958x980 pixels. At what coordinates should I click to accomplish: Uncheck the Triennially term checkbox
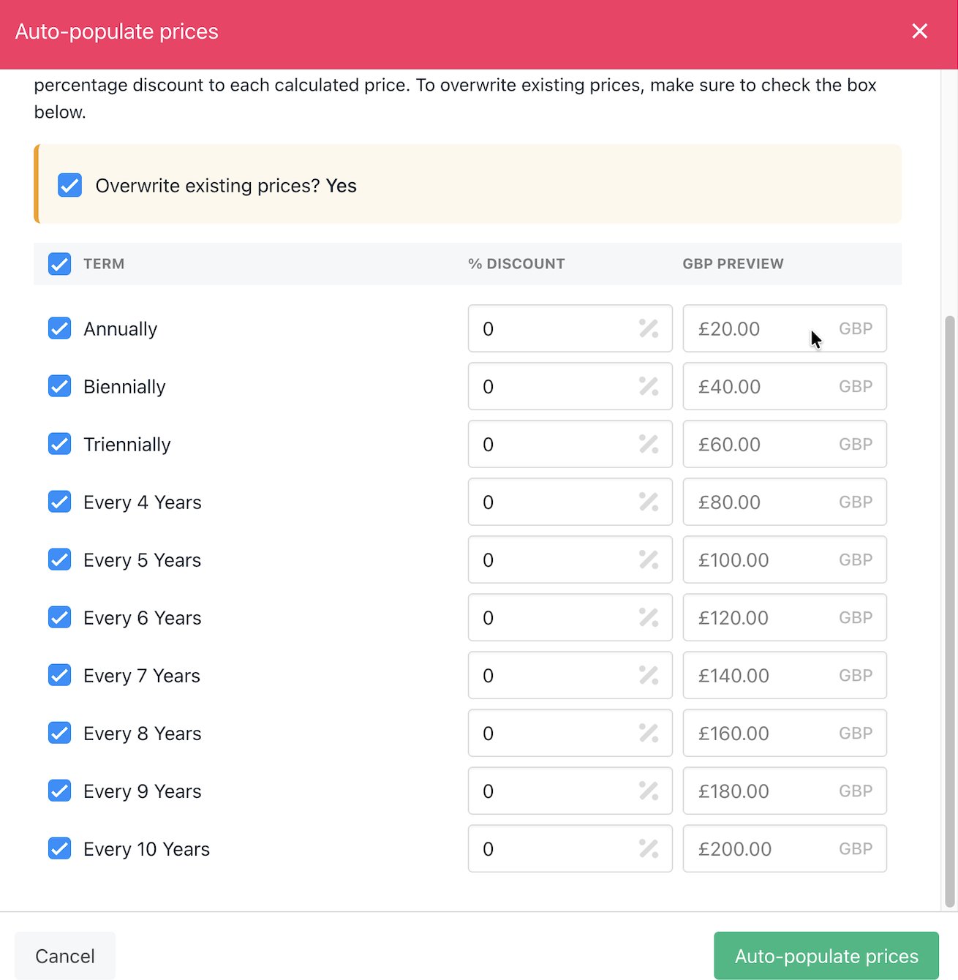[60, 444]
